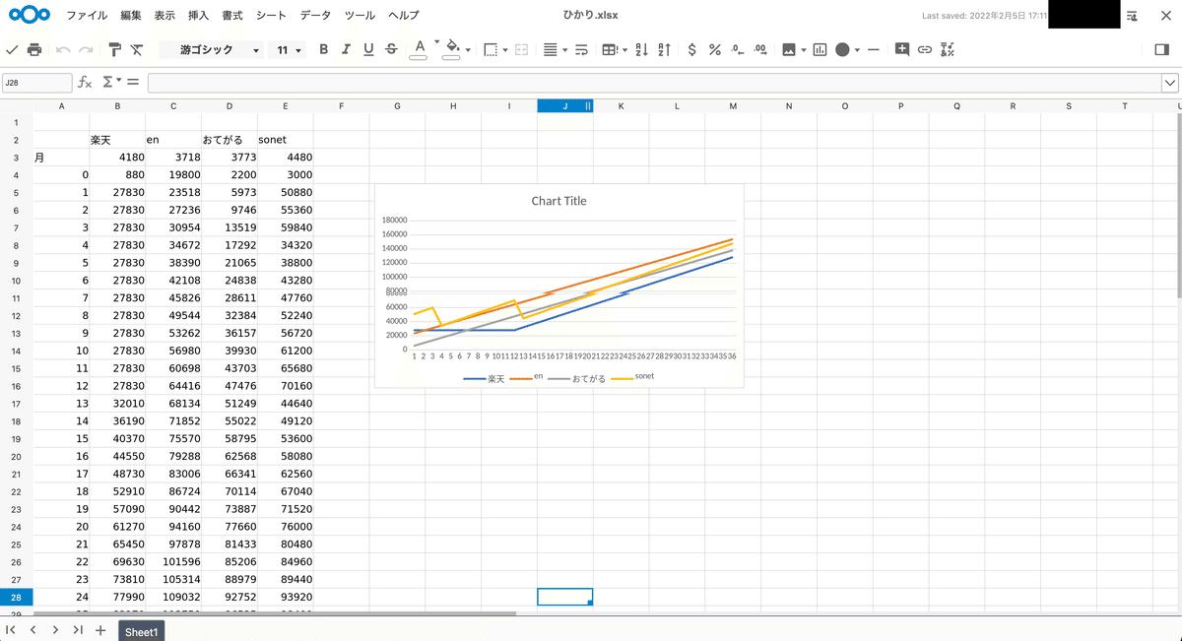The image size is (1182, 641).
Task: Remove a decimal place
Action: click(738, 49)
